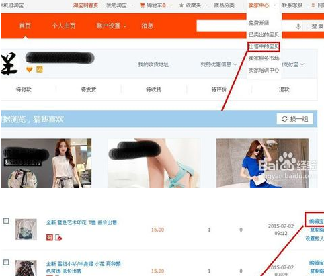This screenshot has height=276, width=324.
Task: Click the refresh icon in 换一组 button
Action: point(284,119)
